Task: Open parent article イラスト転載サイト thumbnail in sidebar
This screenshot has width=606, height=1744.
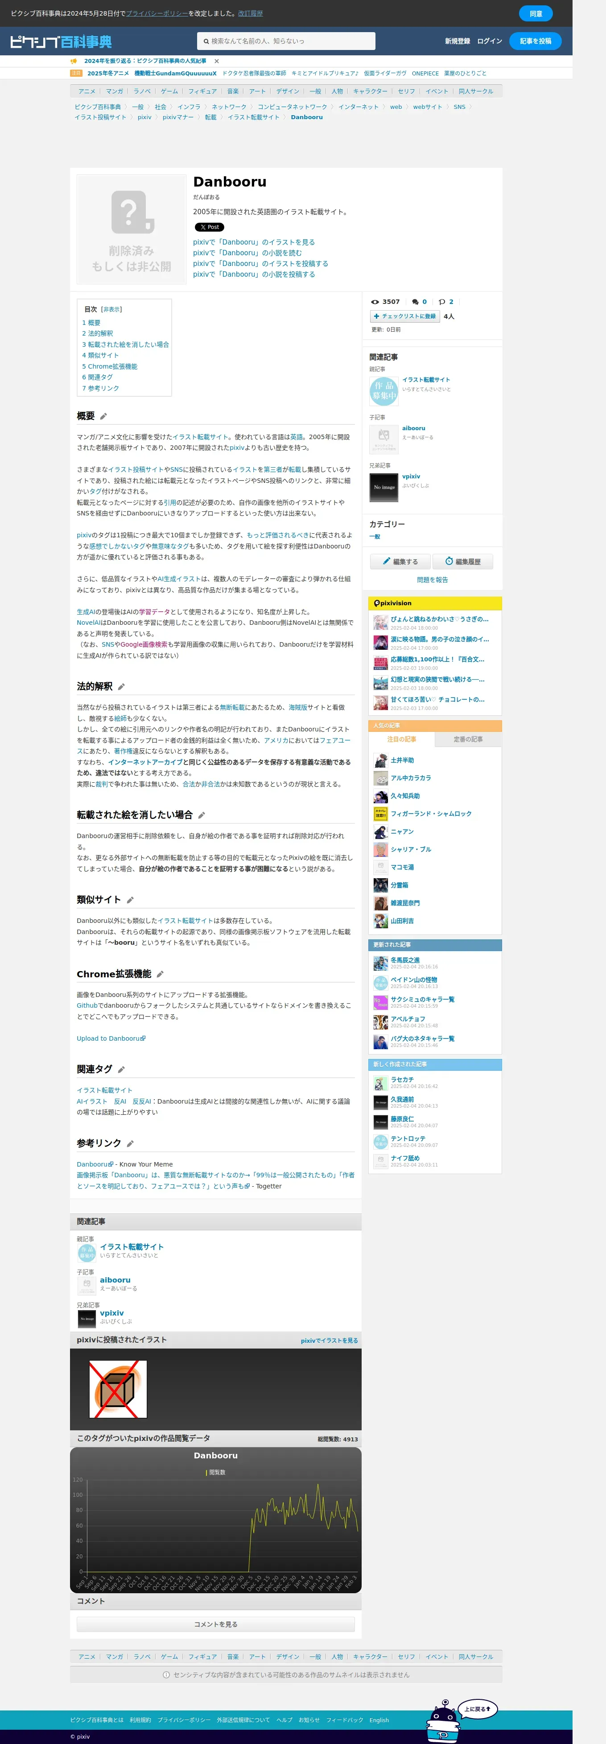Action: [383, 391]
